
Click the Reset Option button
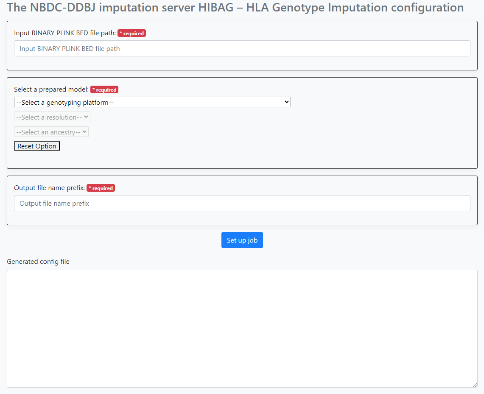(37, 146)
